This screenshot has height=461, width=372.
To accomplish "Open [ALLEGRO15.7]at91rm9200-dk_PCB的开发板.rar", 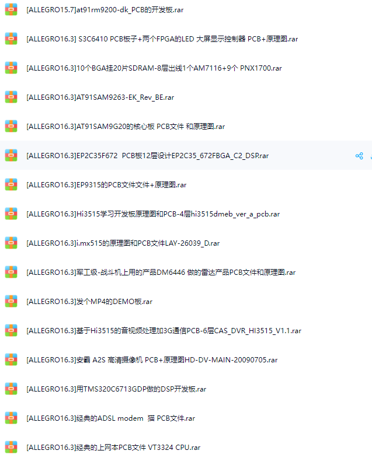I will tap(105, 10).
